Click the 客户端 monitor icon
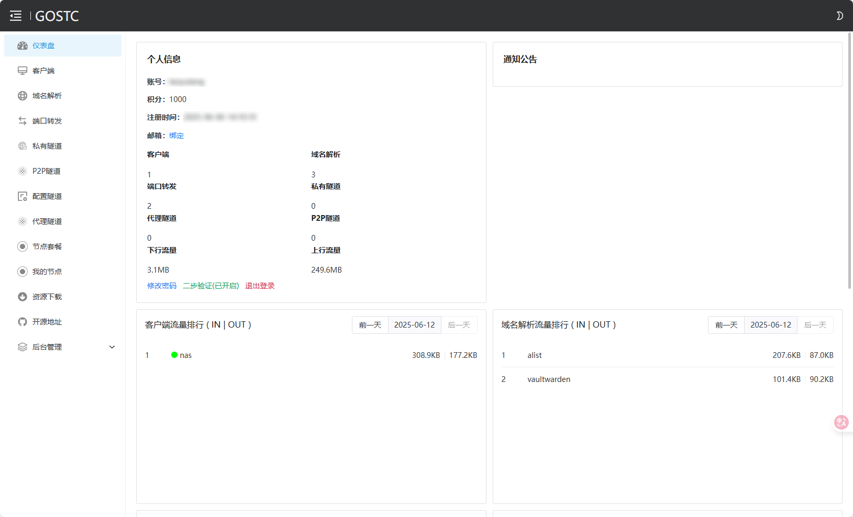This screenshot has width=853, height=517. click(x=22, y=71)
